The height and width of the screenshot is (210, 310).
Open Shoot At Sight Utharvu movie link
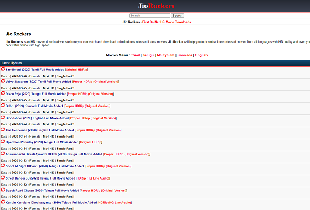pos(69,166)
